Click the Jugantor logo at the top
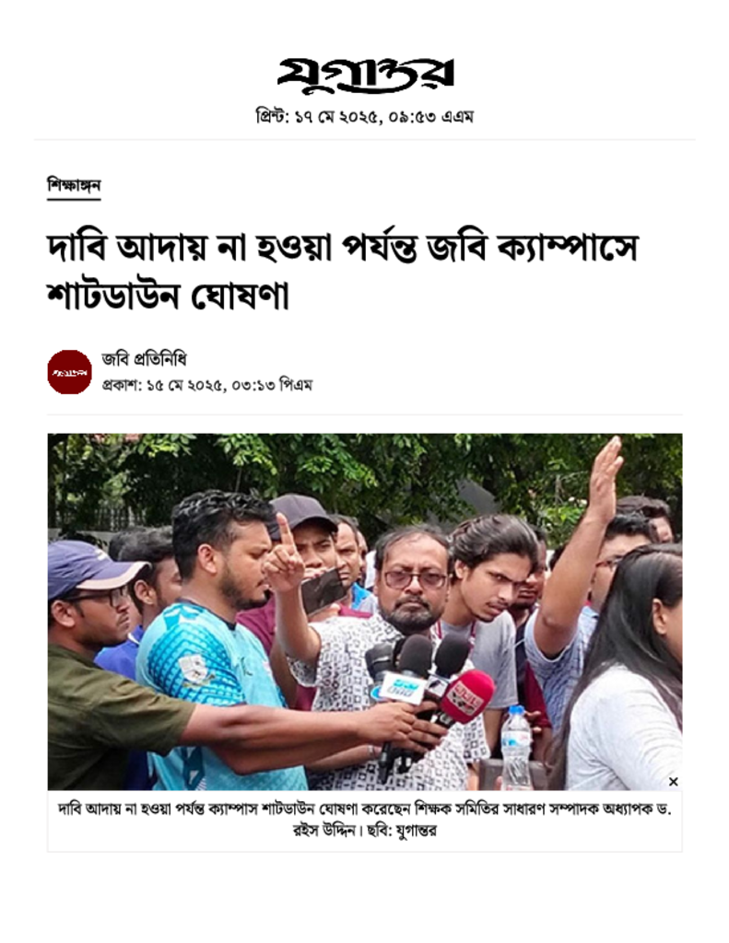 click(365, 76)
